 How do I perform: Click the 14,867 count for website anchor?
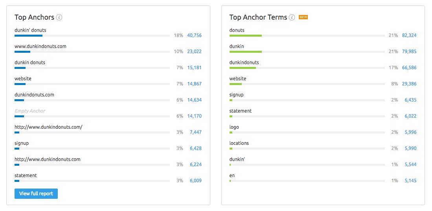pos(195,83)
